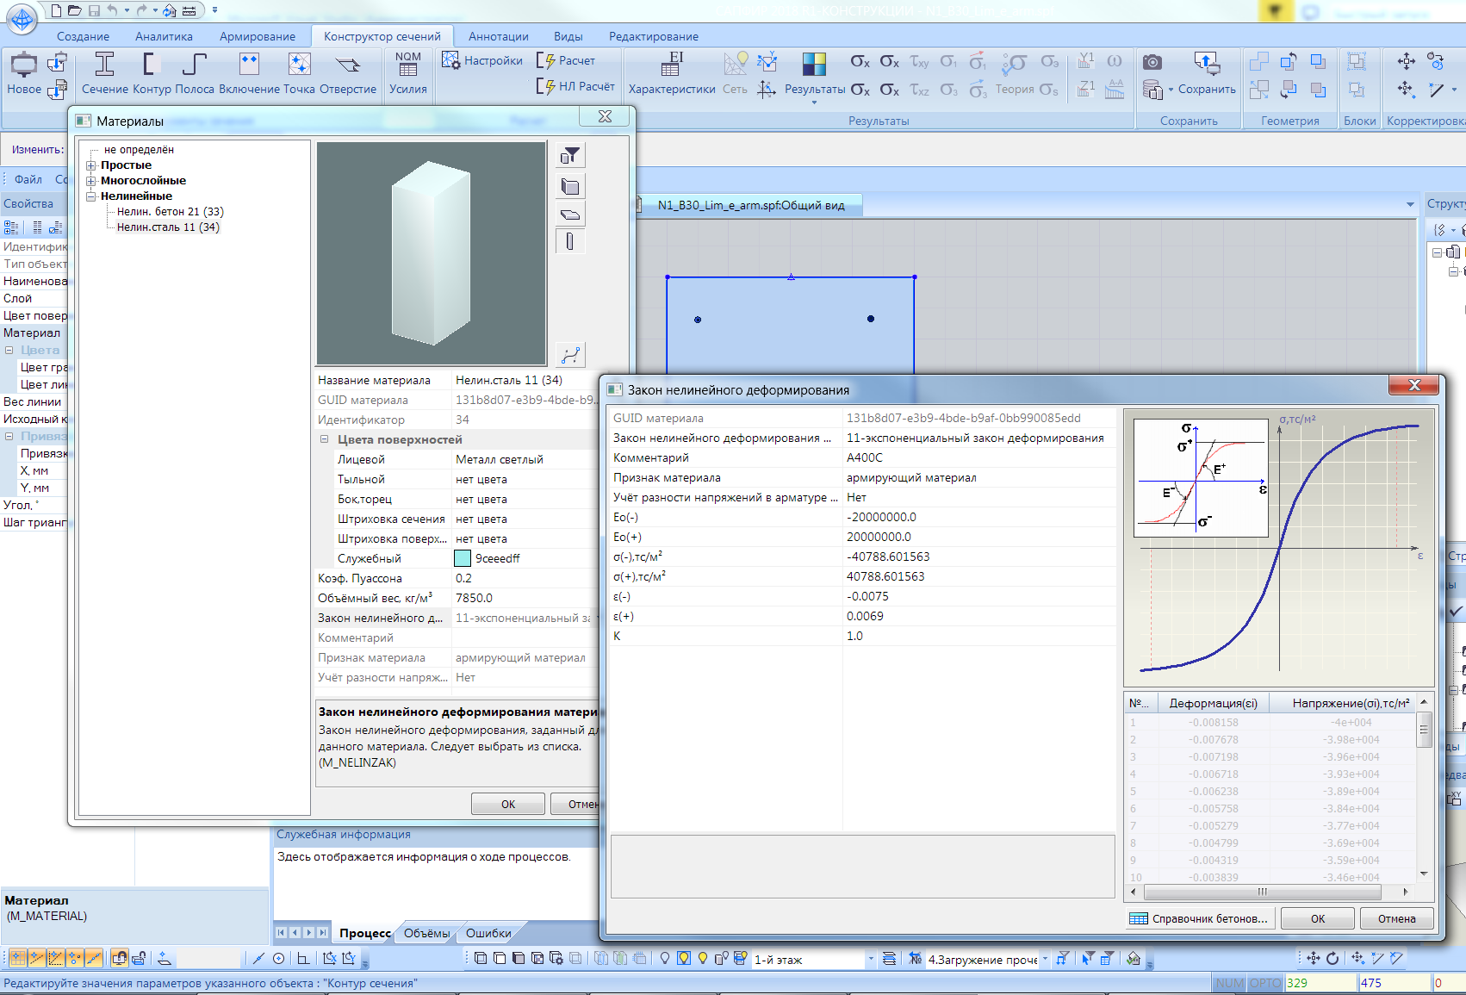This screenshot has width=1466, height=995.
Task: Click Справочник бетонов button
Action: coord(1200,918)
